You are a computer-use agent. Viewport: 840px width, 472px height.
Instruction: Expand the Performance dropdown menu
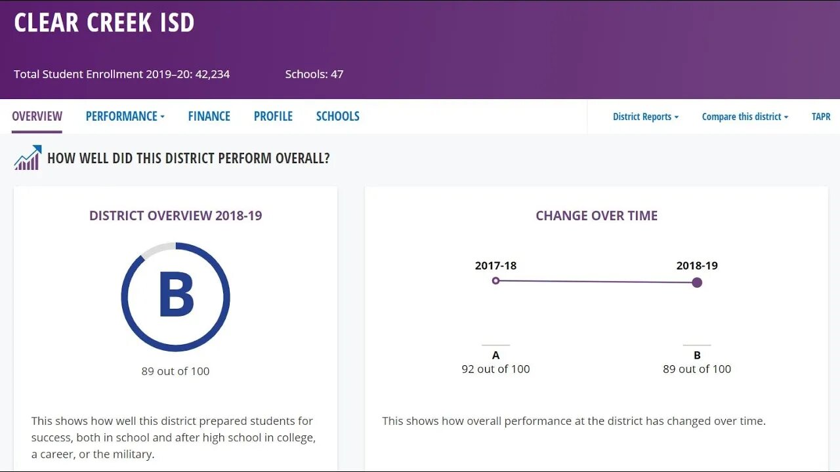[125, 116]
